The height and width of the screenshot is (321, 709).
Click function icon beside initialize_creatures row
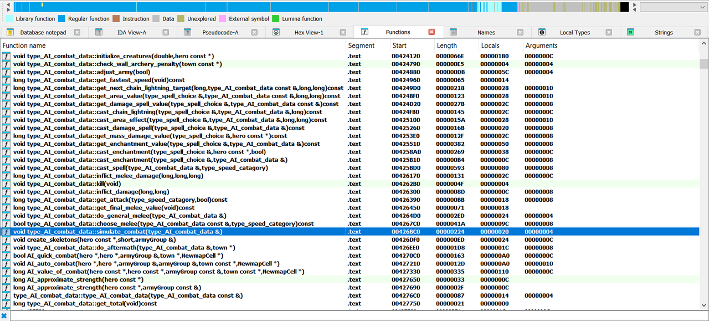6,56
